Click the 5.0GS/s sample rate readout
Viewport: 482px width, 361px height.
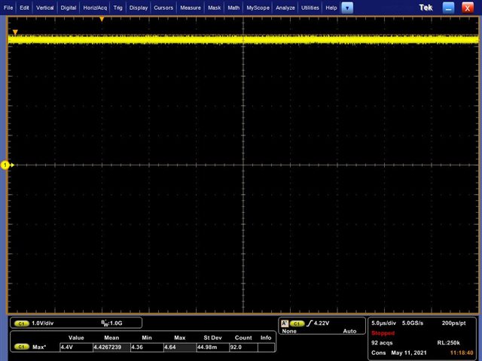click(x=413, y=323)
